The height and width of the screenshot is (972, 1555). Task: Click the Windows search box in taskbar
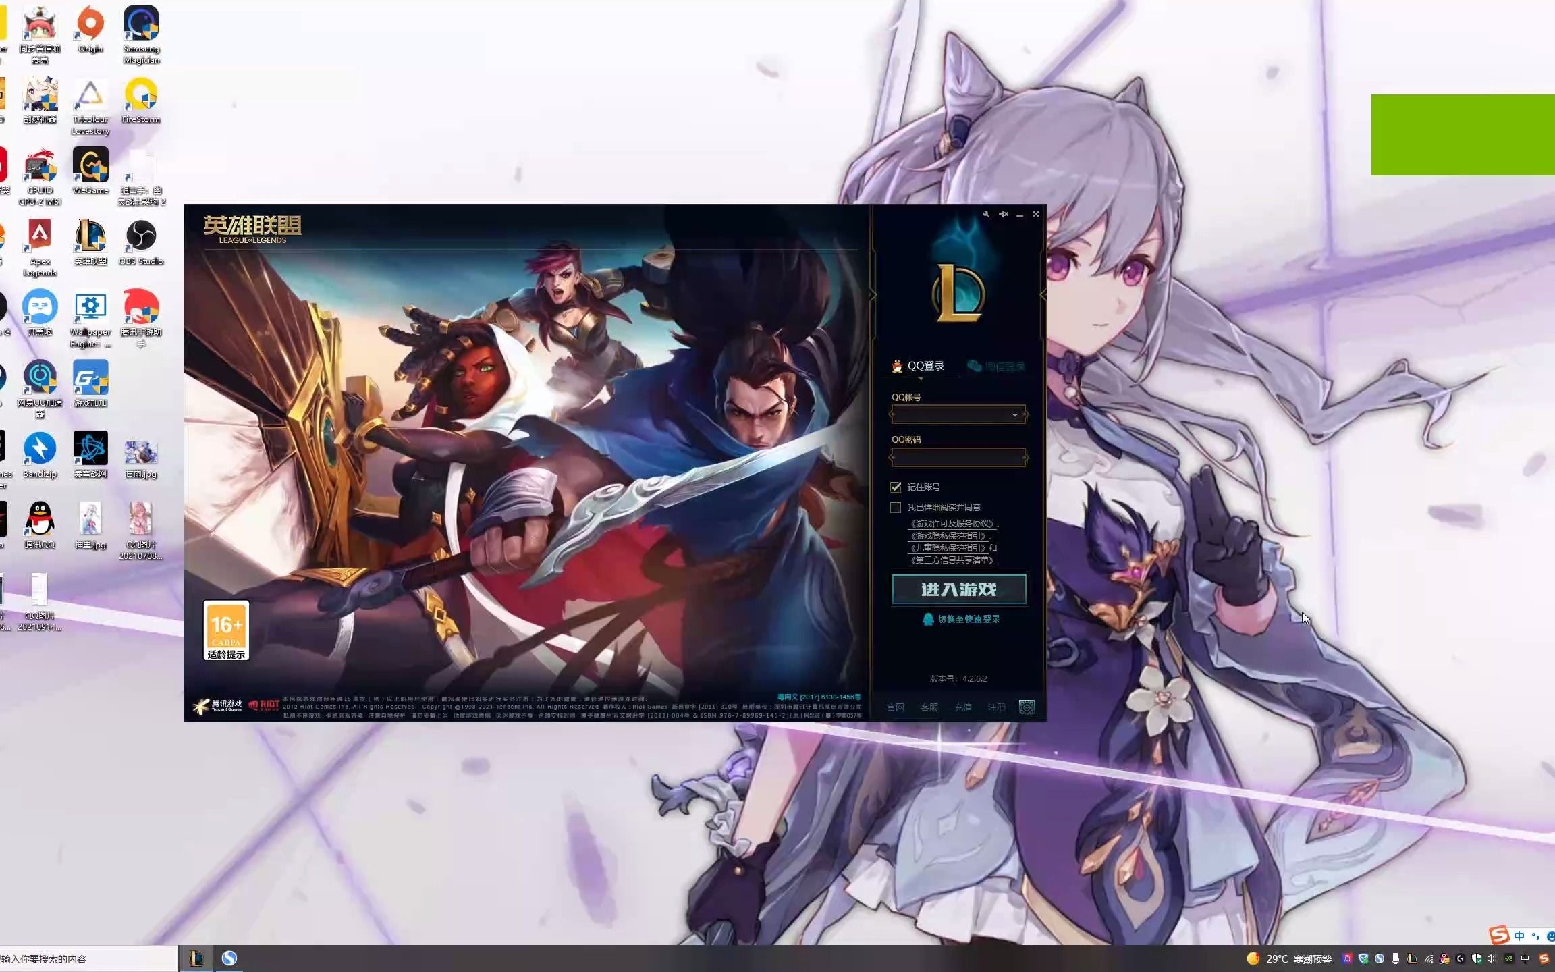88,959
